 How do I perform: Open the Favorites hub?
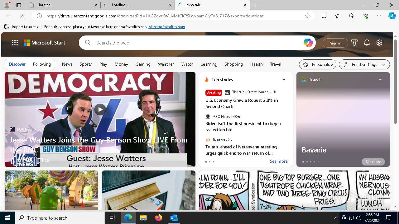point(338,16)
